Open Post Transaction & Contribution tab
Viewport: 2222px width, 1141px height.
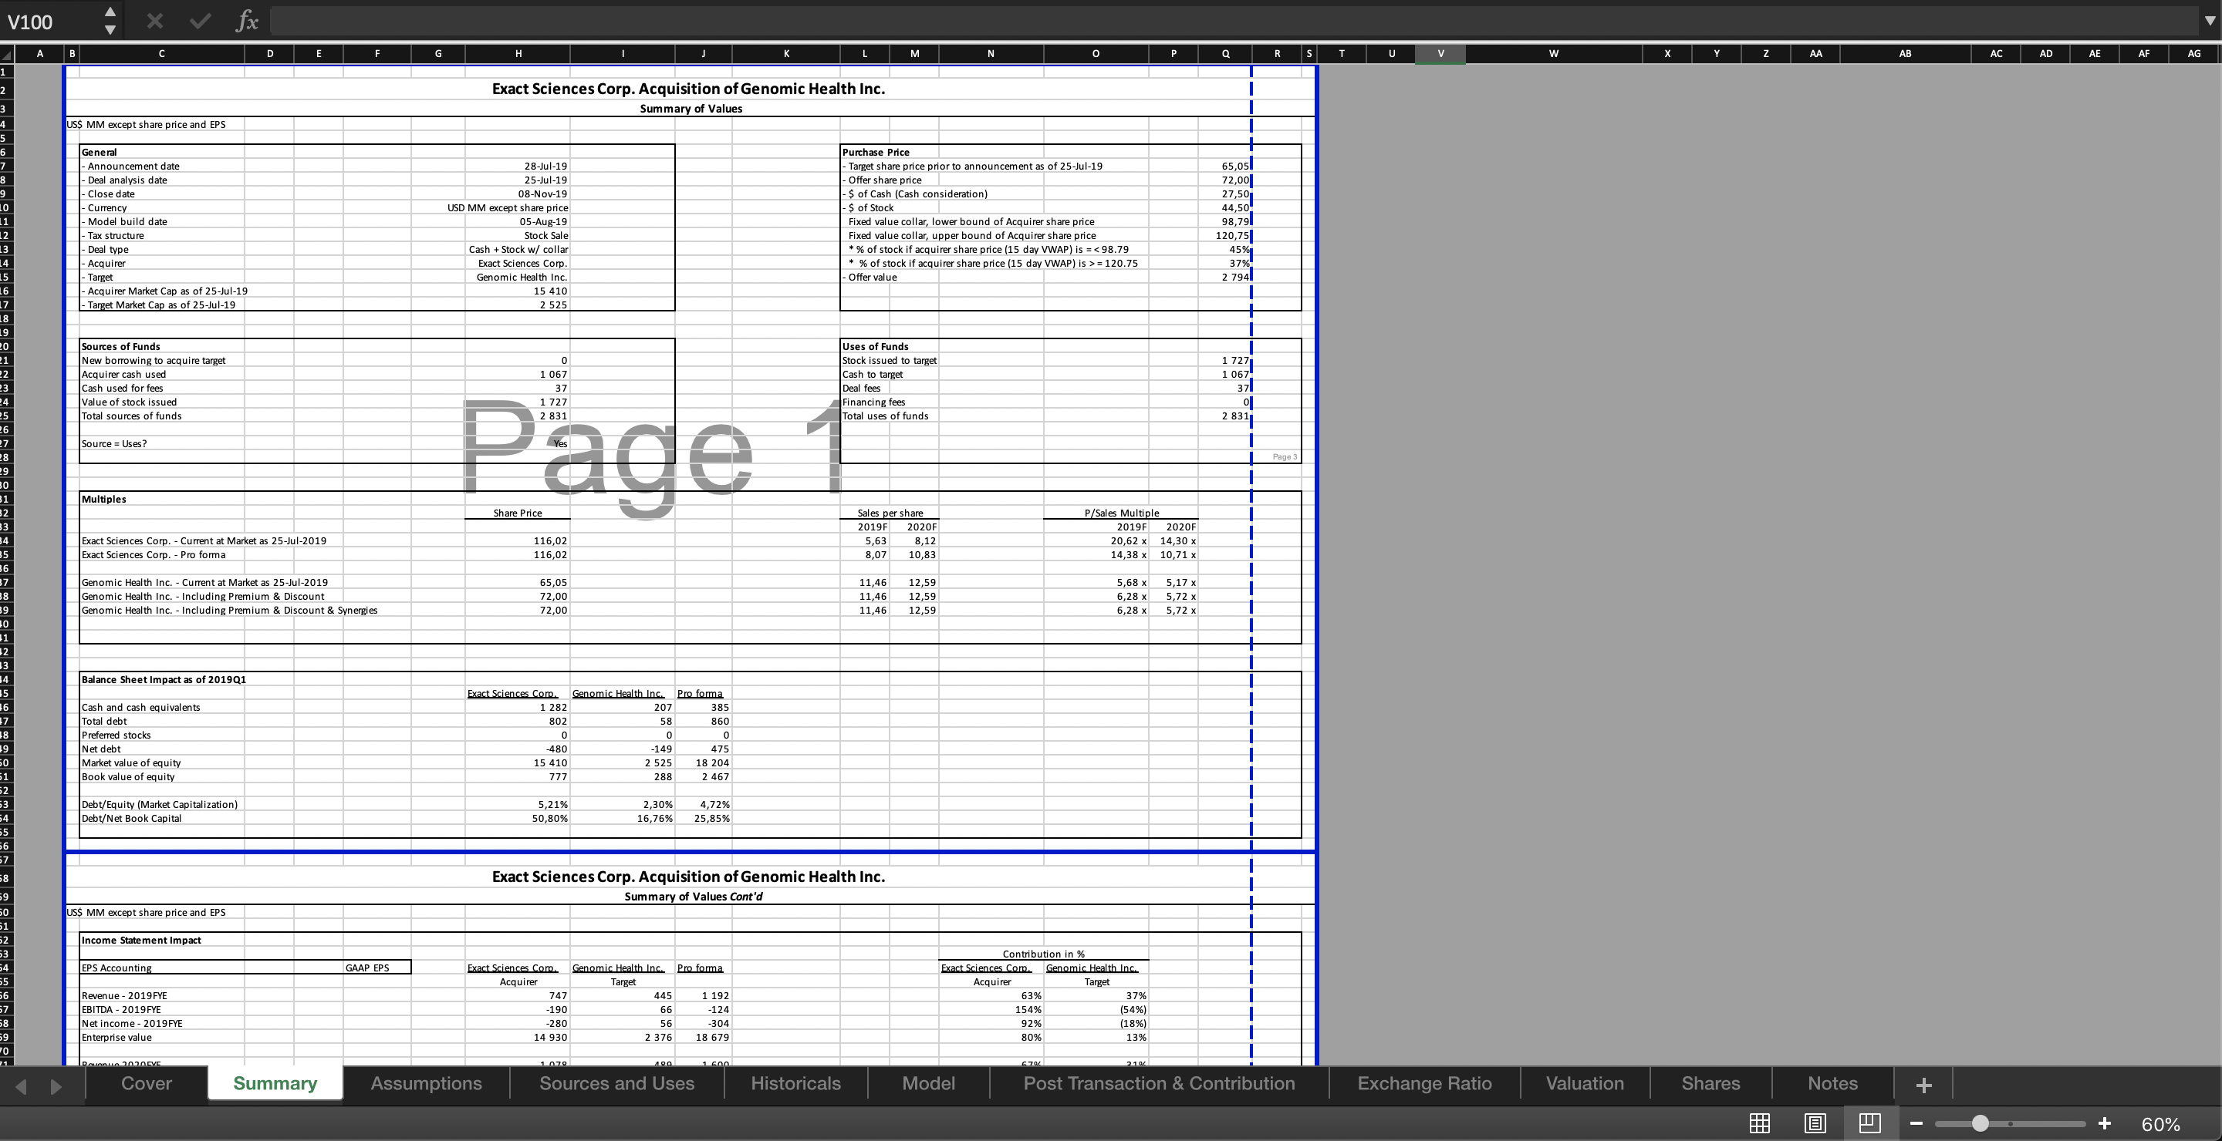tap(1160, 1083)
